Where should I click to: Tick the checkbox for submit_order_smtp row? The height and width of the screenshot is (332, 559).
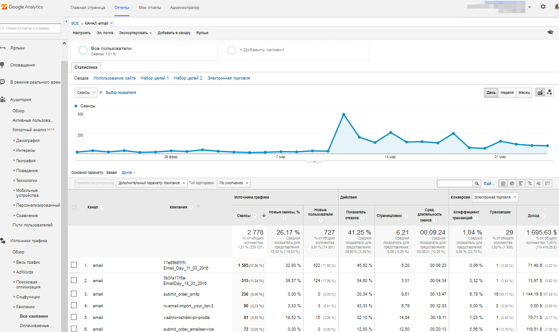(x=74, y=294)
